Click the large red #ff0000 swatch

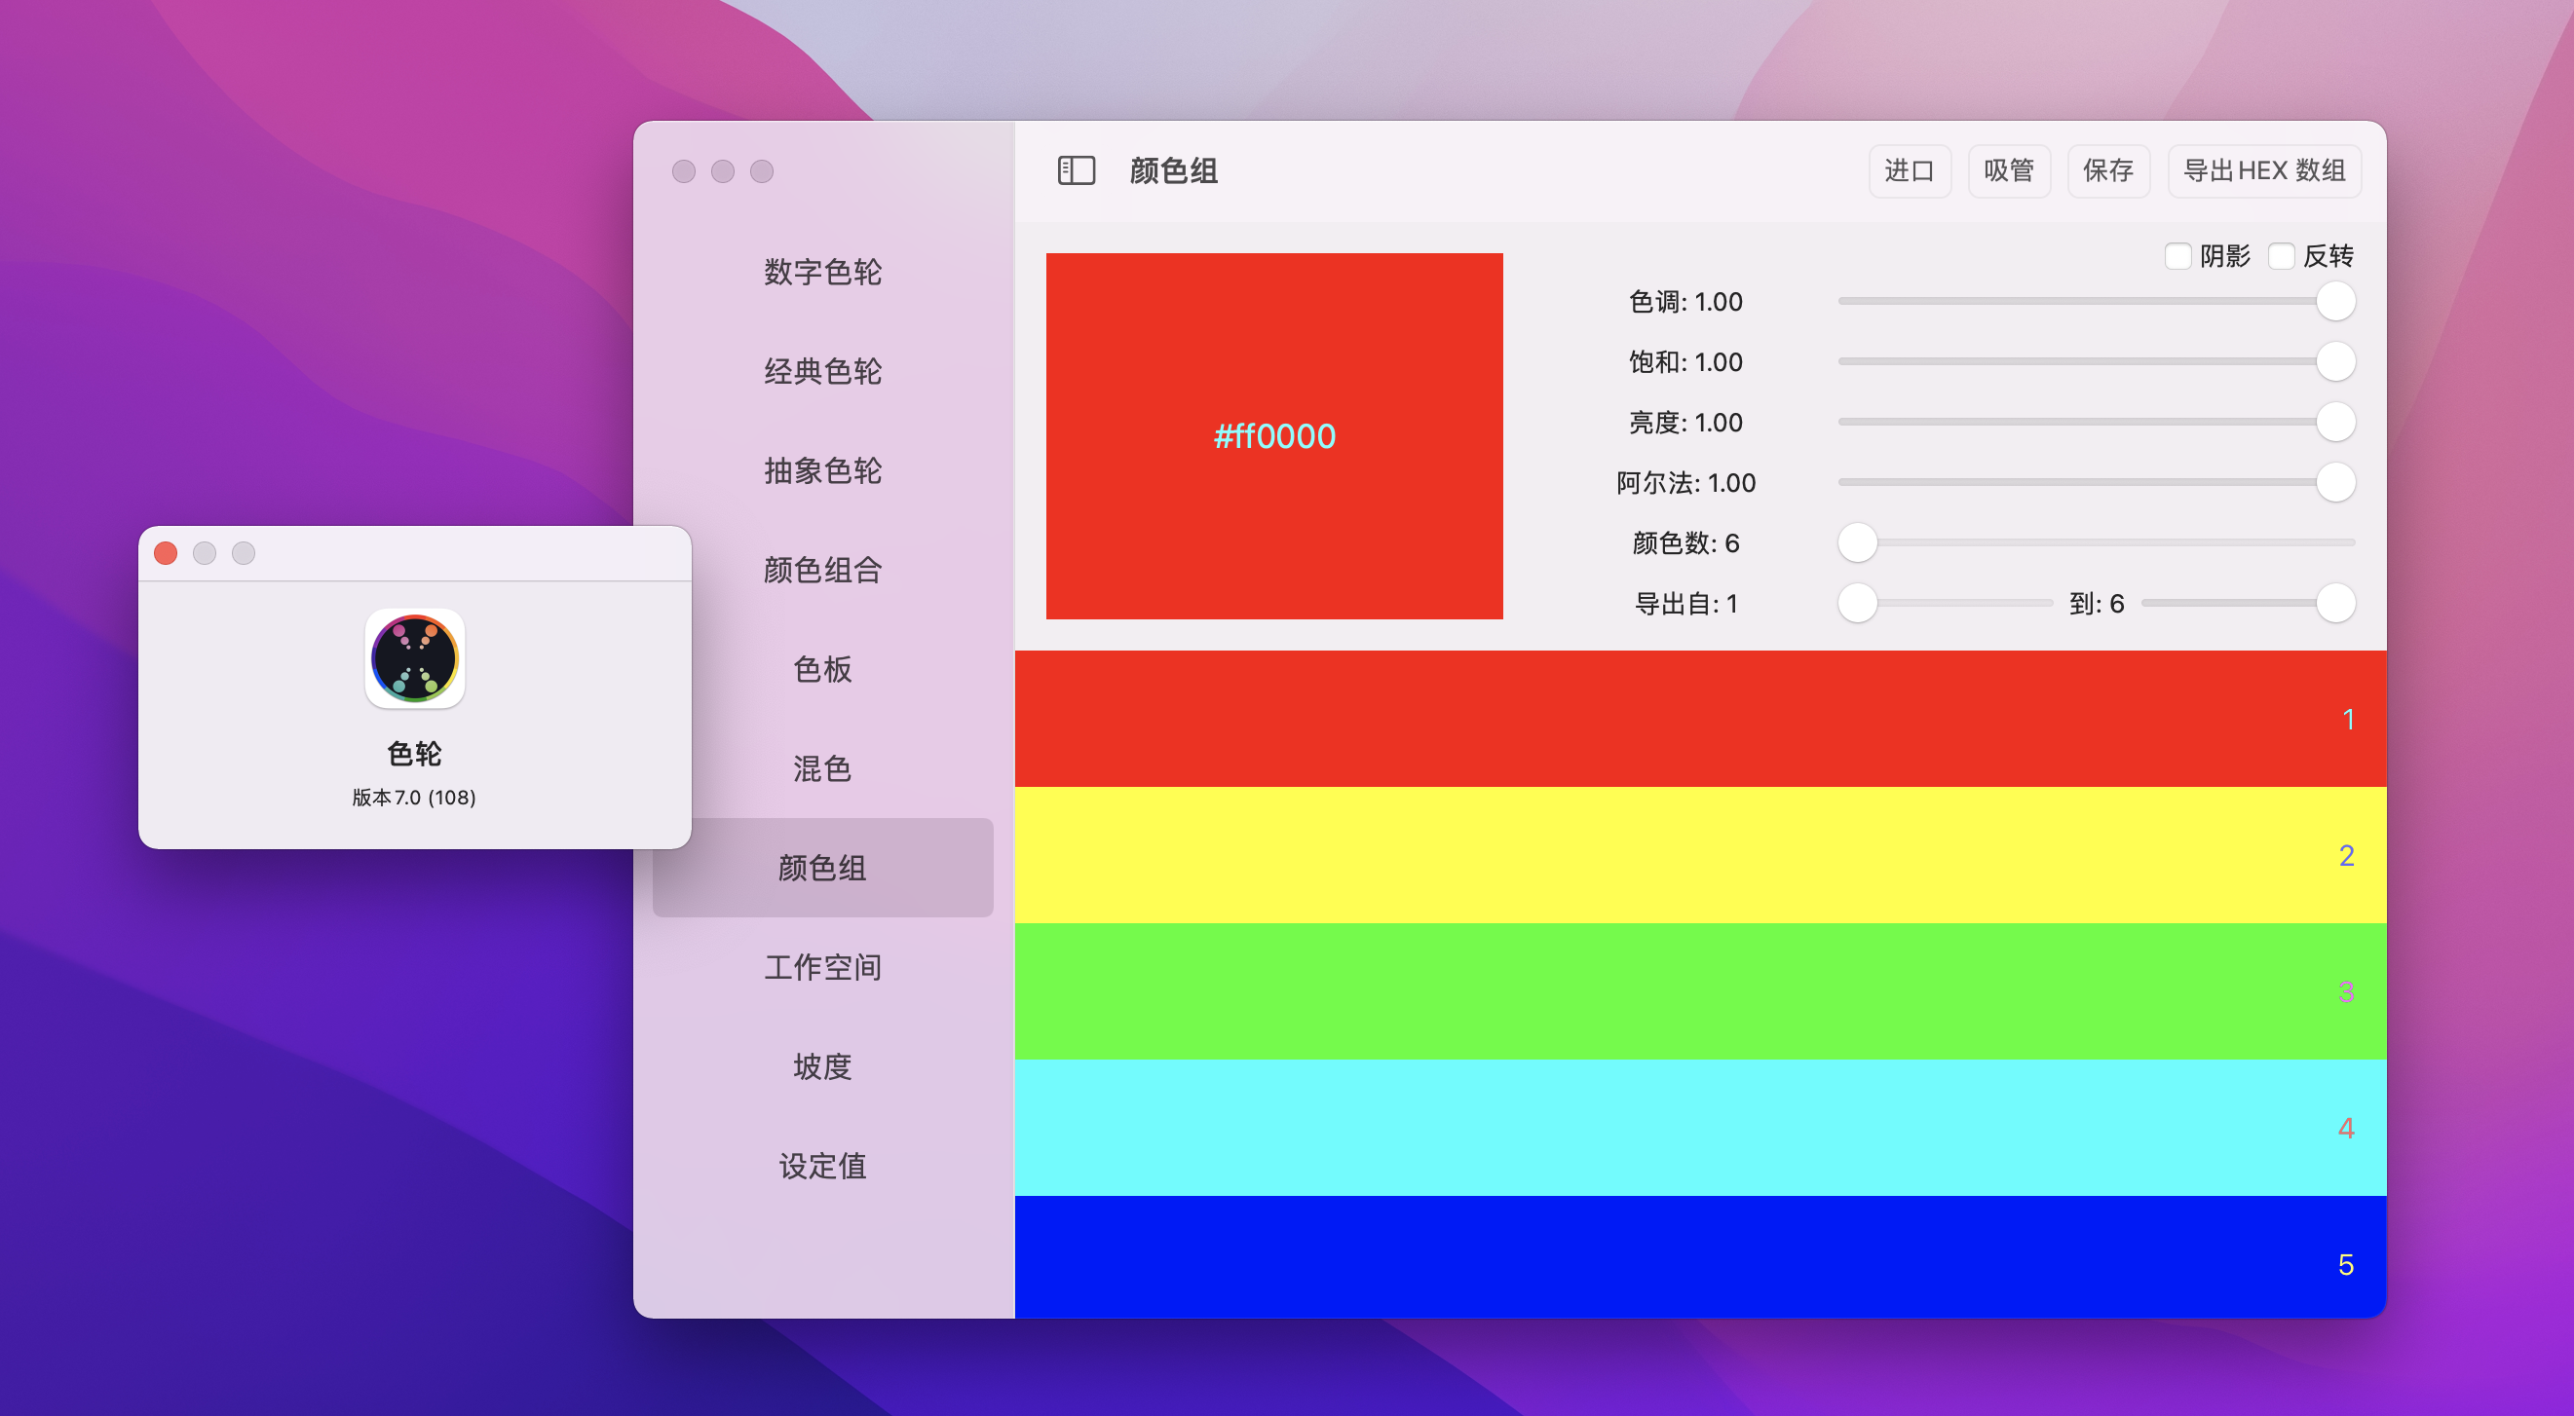coord(1274,436)
